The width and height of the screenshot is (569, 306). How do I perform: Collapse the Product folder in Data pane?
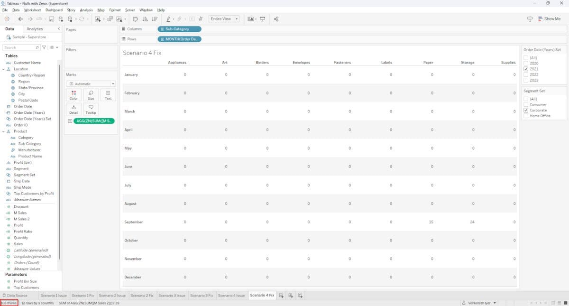[3, 131]
